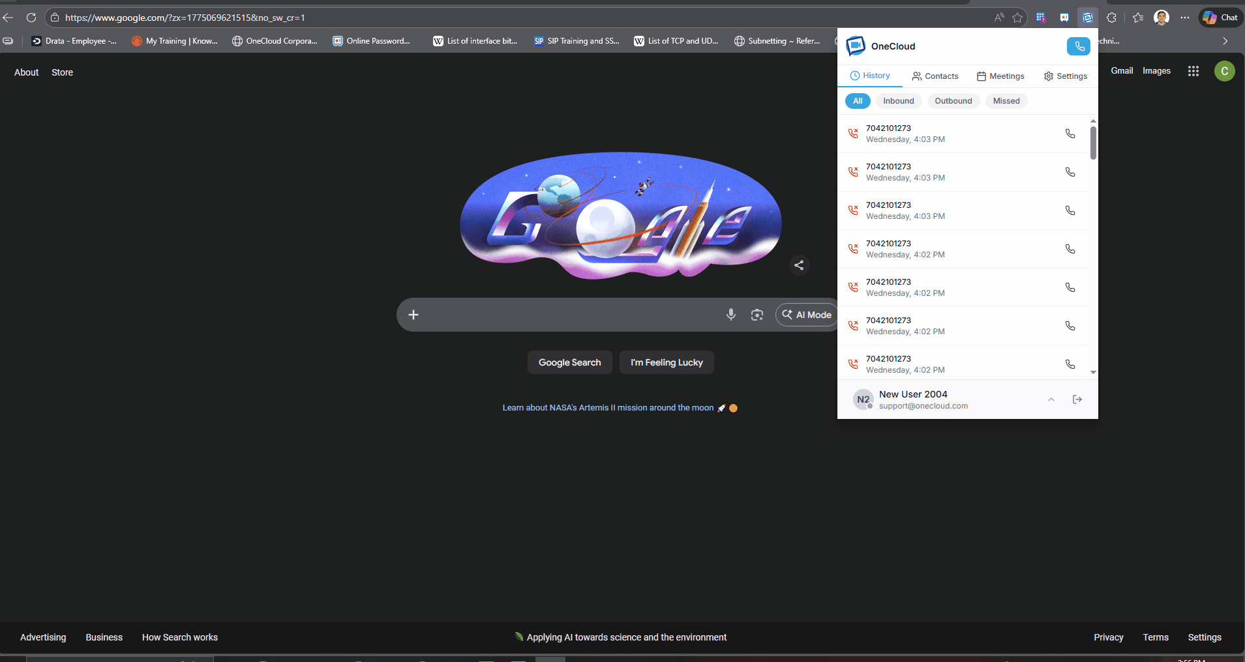Image resolution: width=1245 pixels, height=662 pixels.
Task: Expand the bookmarks bar overflow chevron
Action: (1225, 41)
